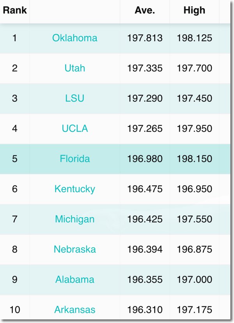Open the Michigan team page

coord(74,219)
